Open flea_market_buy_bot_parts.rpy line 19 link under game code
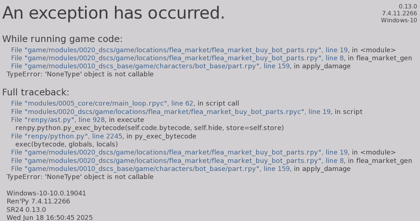This screenshot has height=221, width=420. click(x=179, y=50)
